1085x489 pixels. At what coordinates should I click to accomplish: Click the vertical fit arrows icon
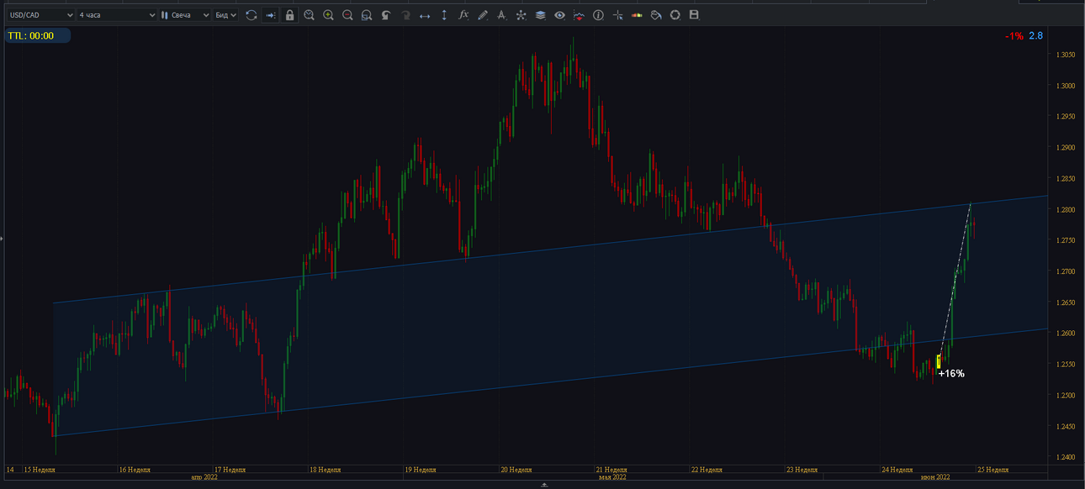444,15
